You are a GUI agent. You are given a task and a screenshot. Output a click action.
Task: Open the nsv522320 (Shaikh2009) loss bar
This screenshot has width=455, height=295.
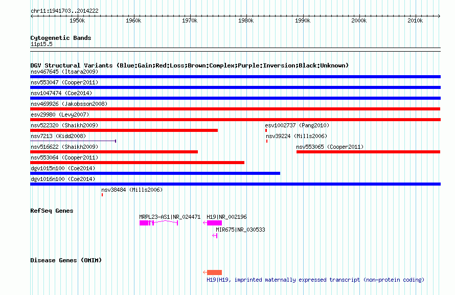[124, 130]
